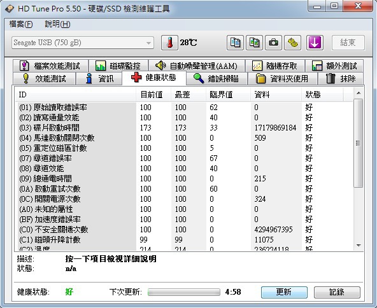Click the data value 4294967395

point(273,230)
